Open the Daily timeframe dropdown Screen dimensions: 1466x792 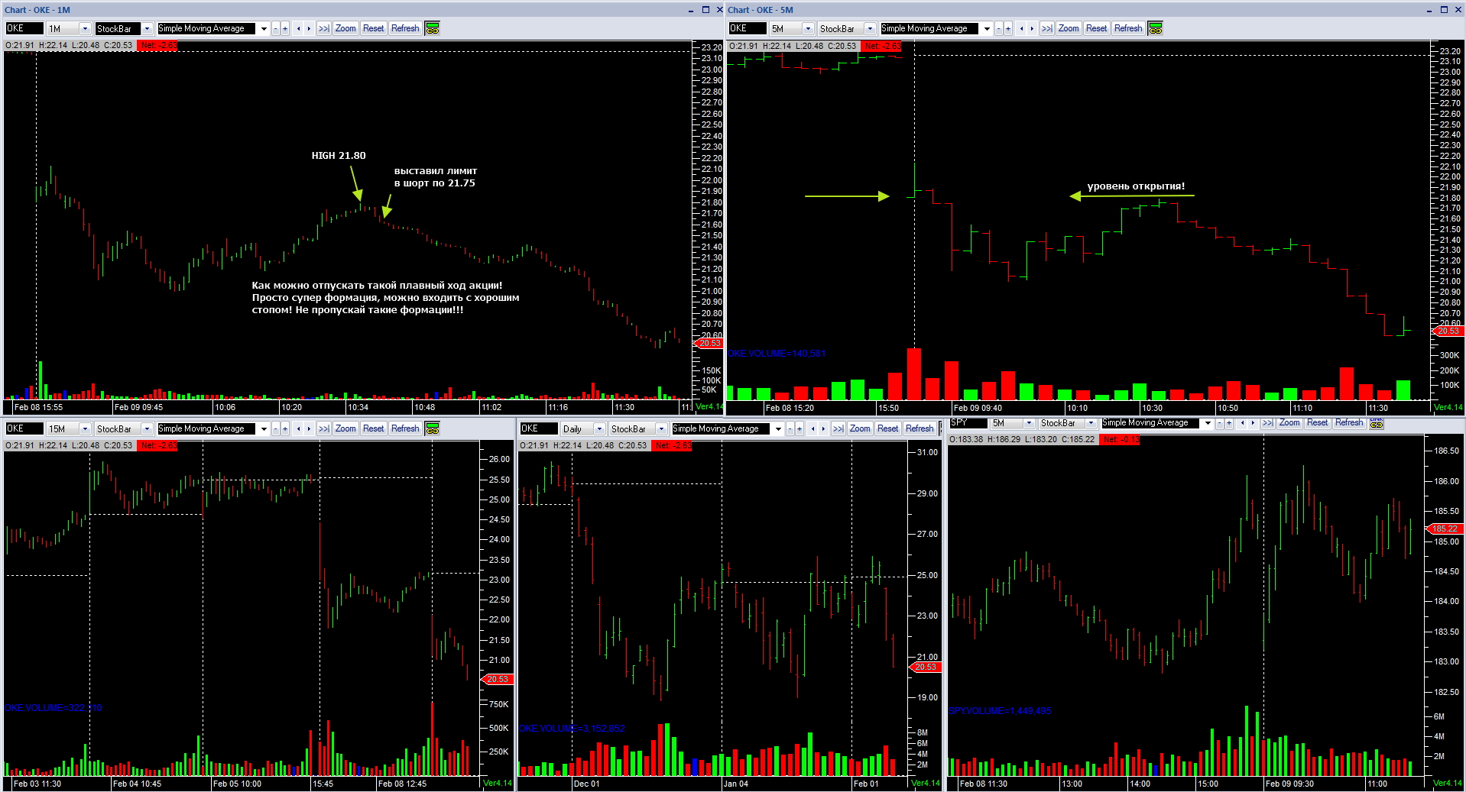coord(599,428)
